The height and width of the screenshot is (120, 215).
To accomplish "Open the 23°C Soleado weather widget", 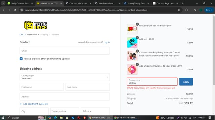I will pos(165,118).
